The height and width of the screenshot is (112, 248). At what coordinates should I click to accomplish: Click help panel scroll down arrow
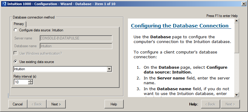[237, 95]
